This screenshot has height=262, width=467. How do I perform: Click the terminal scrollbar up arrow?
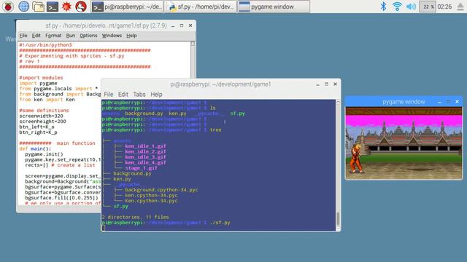coord(338,102)
